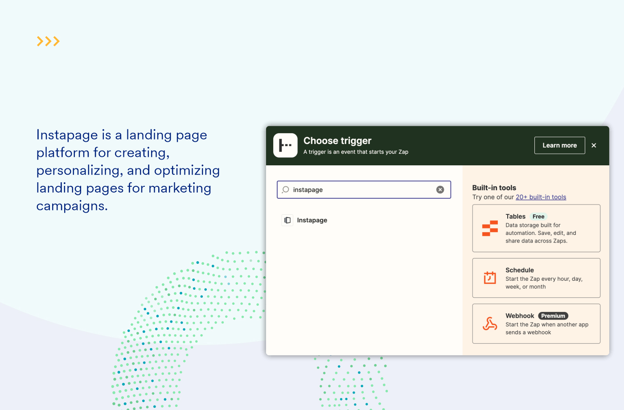Open the 20+ built-in tools link

541,197
